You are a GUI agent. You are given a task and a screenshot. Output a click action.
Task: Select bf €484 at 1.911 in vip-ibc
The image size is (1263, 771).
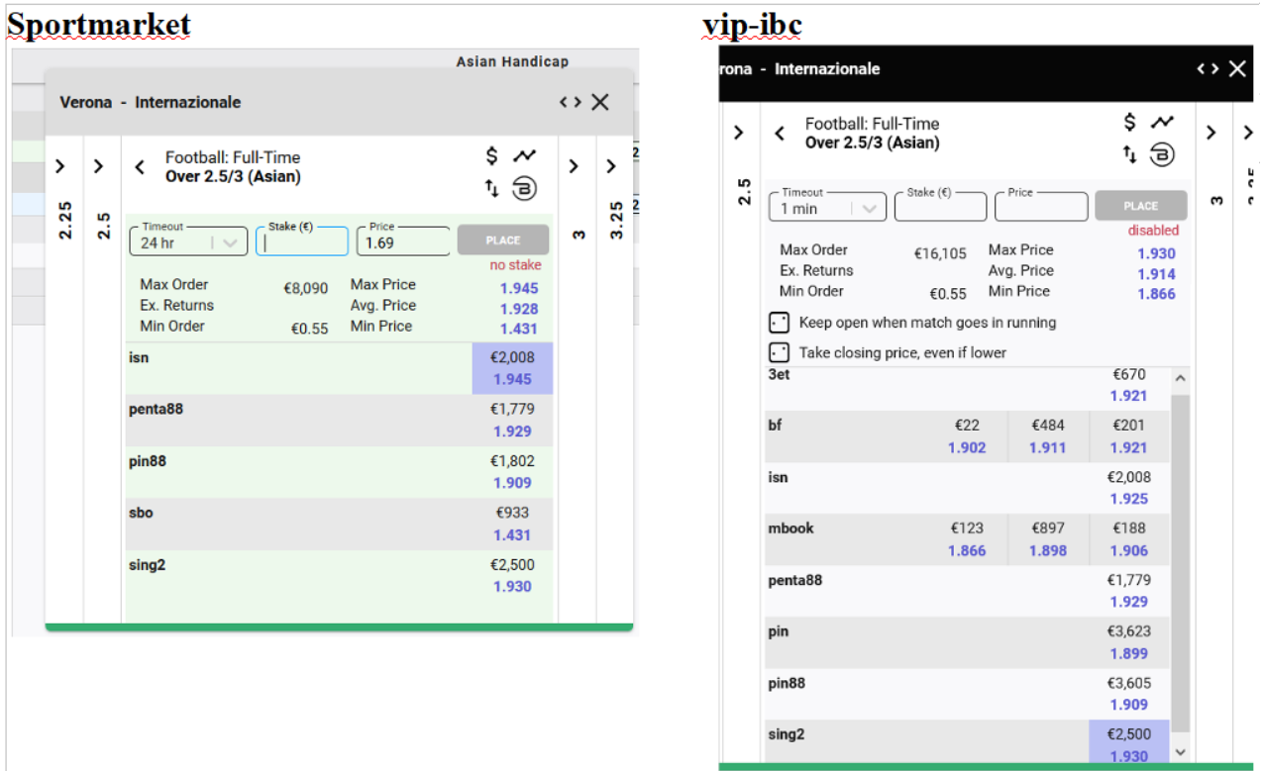tap(1048, 436)
